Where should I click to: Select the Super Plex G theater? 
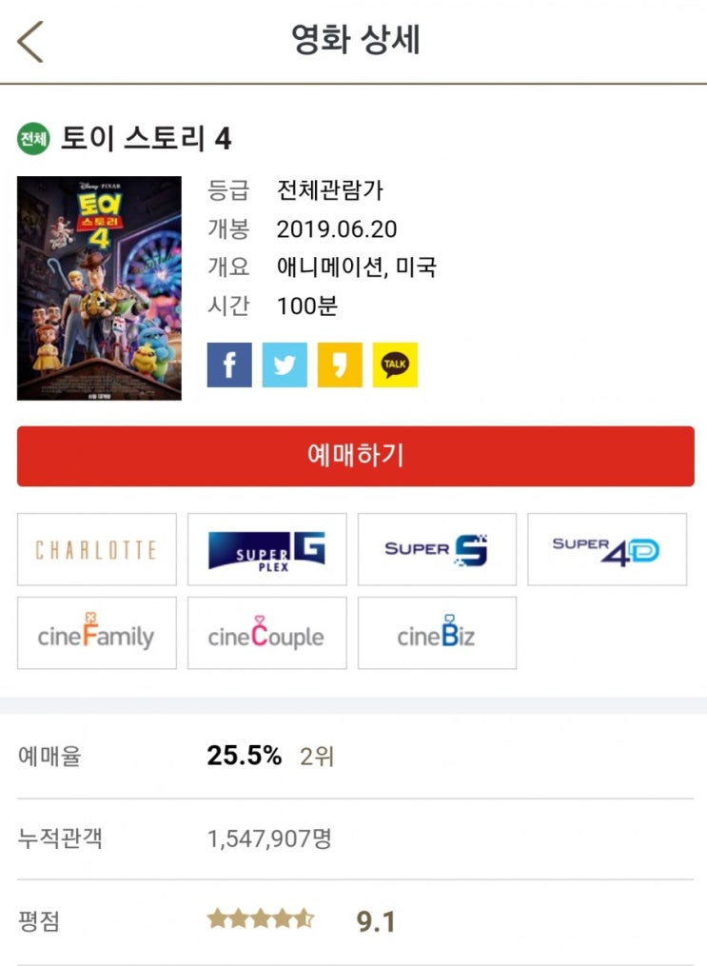[x=267, y=549]
